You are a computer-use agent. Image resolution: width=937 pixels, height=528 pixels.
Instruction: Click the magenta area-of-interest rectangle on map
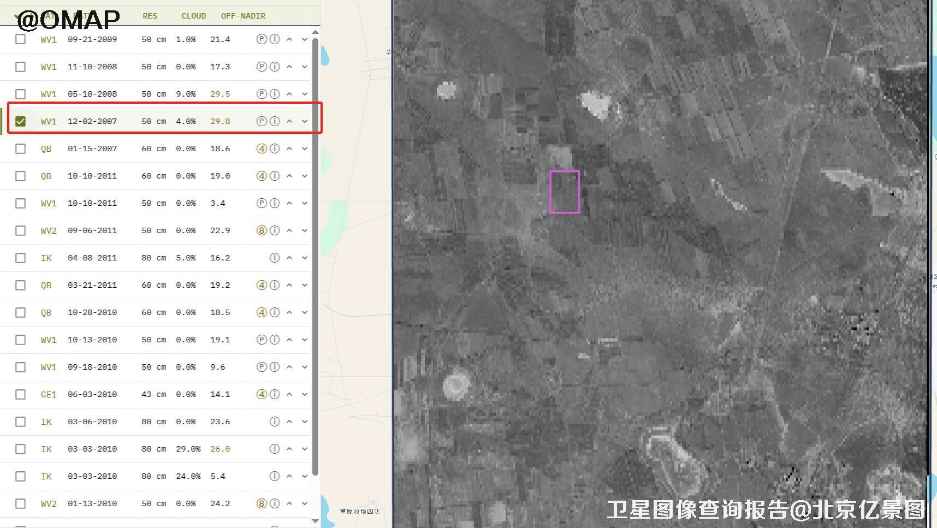tap(565, 192)
